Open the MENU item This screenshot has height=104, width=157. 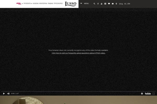(x=86, y=3)
